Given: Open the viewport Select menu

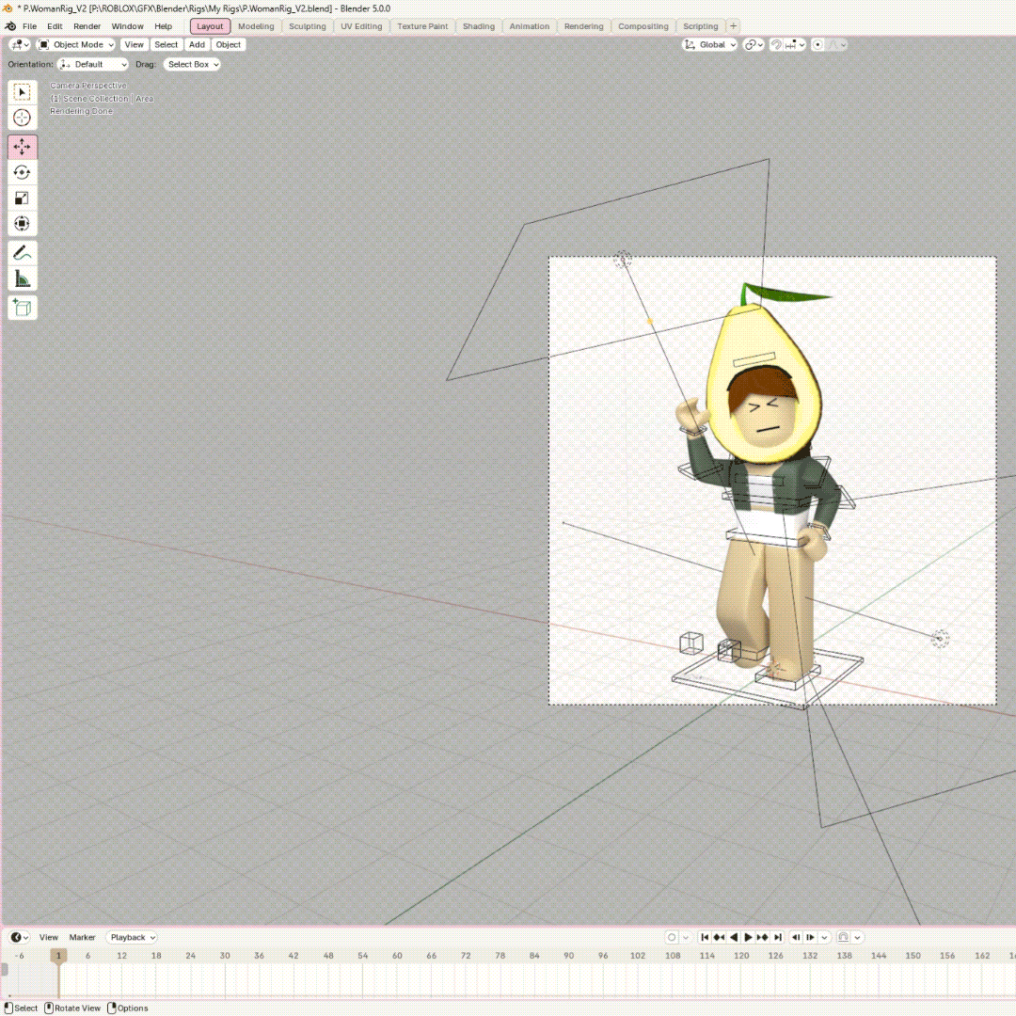Looking at the screenshot, I should tap(166, 45).
